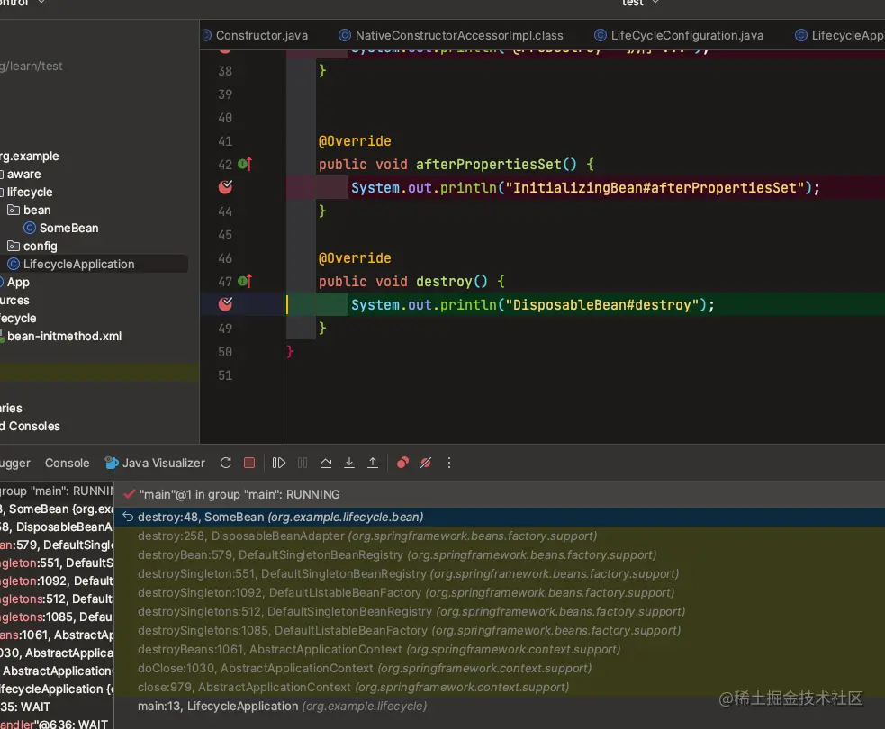
Task: Rerun the debug session
Action: pos(226,463)
